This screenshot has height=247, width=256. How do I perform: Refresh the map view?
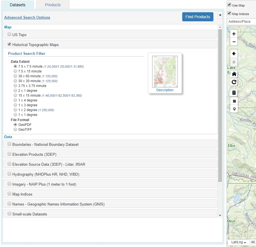tap(234, 82)
